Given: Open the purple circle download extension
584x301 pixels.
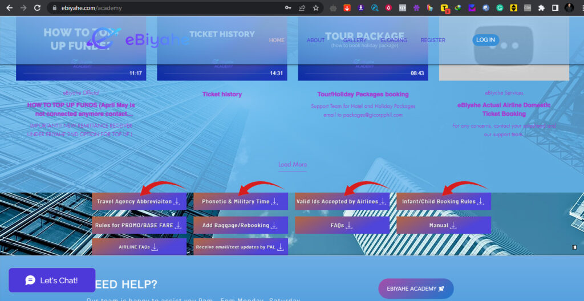Looking at the screenshot, I should (360, 8).
